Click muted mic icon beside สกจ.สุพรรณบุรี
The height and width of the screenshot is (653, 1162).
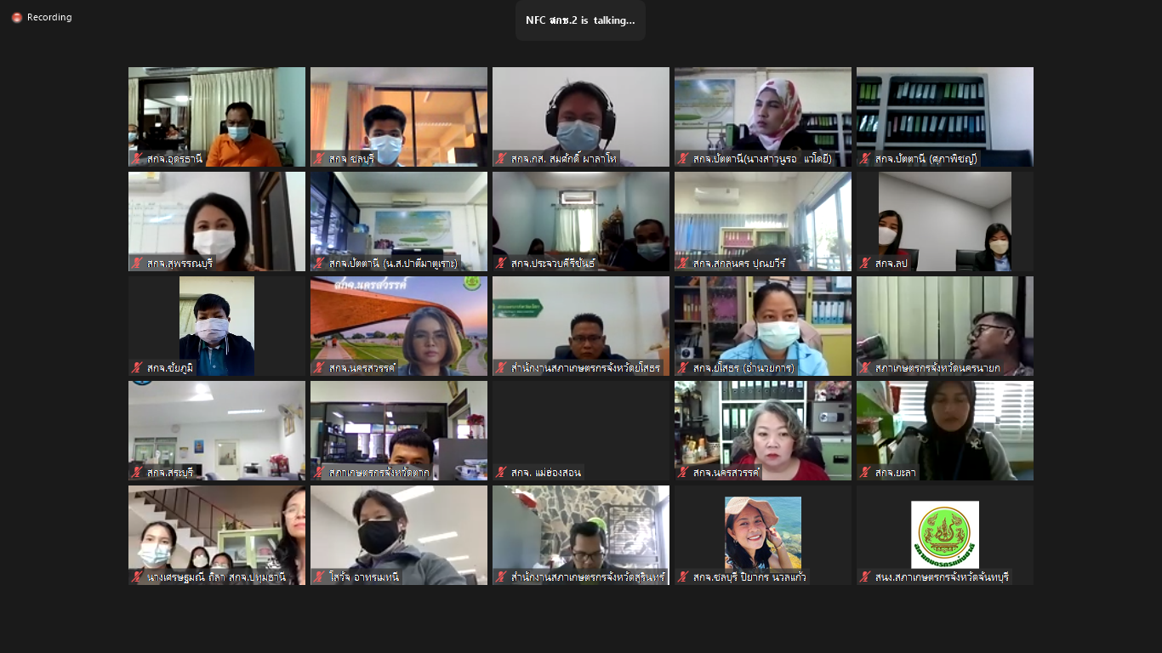[137, 263]
